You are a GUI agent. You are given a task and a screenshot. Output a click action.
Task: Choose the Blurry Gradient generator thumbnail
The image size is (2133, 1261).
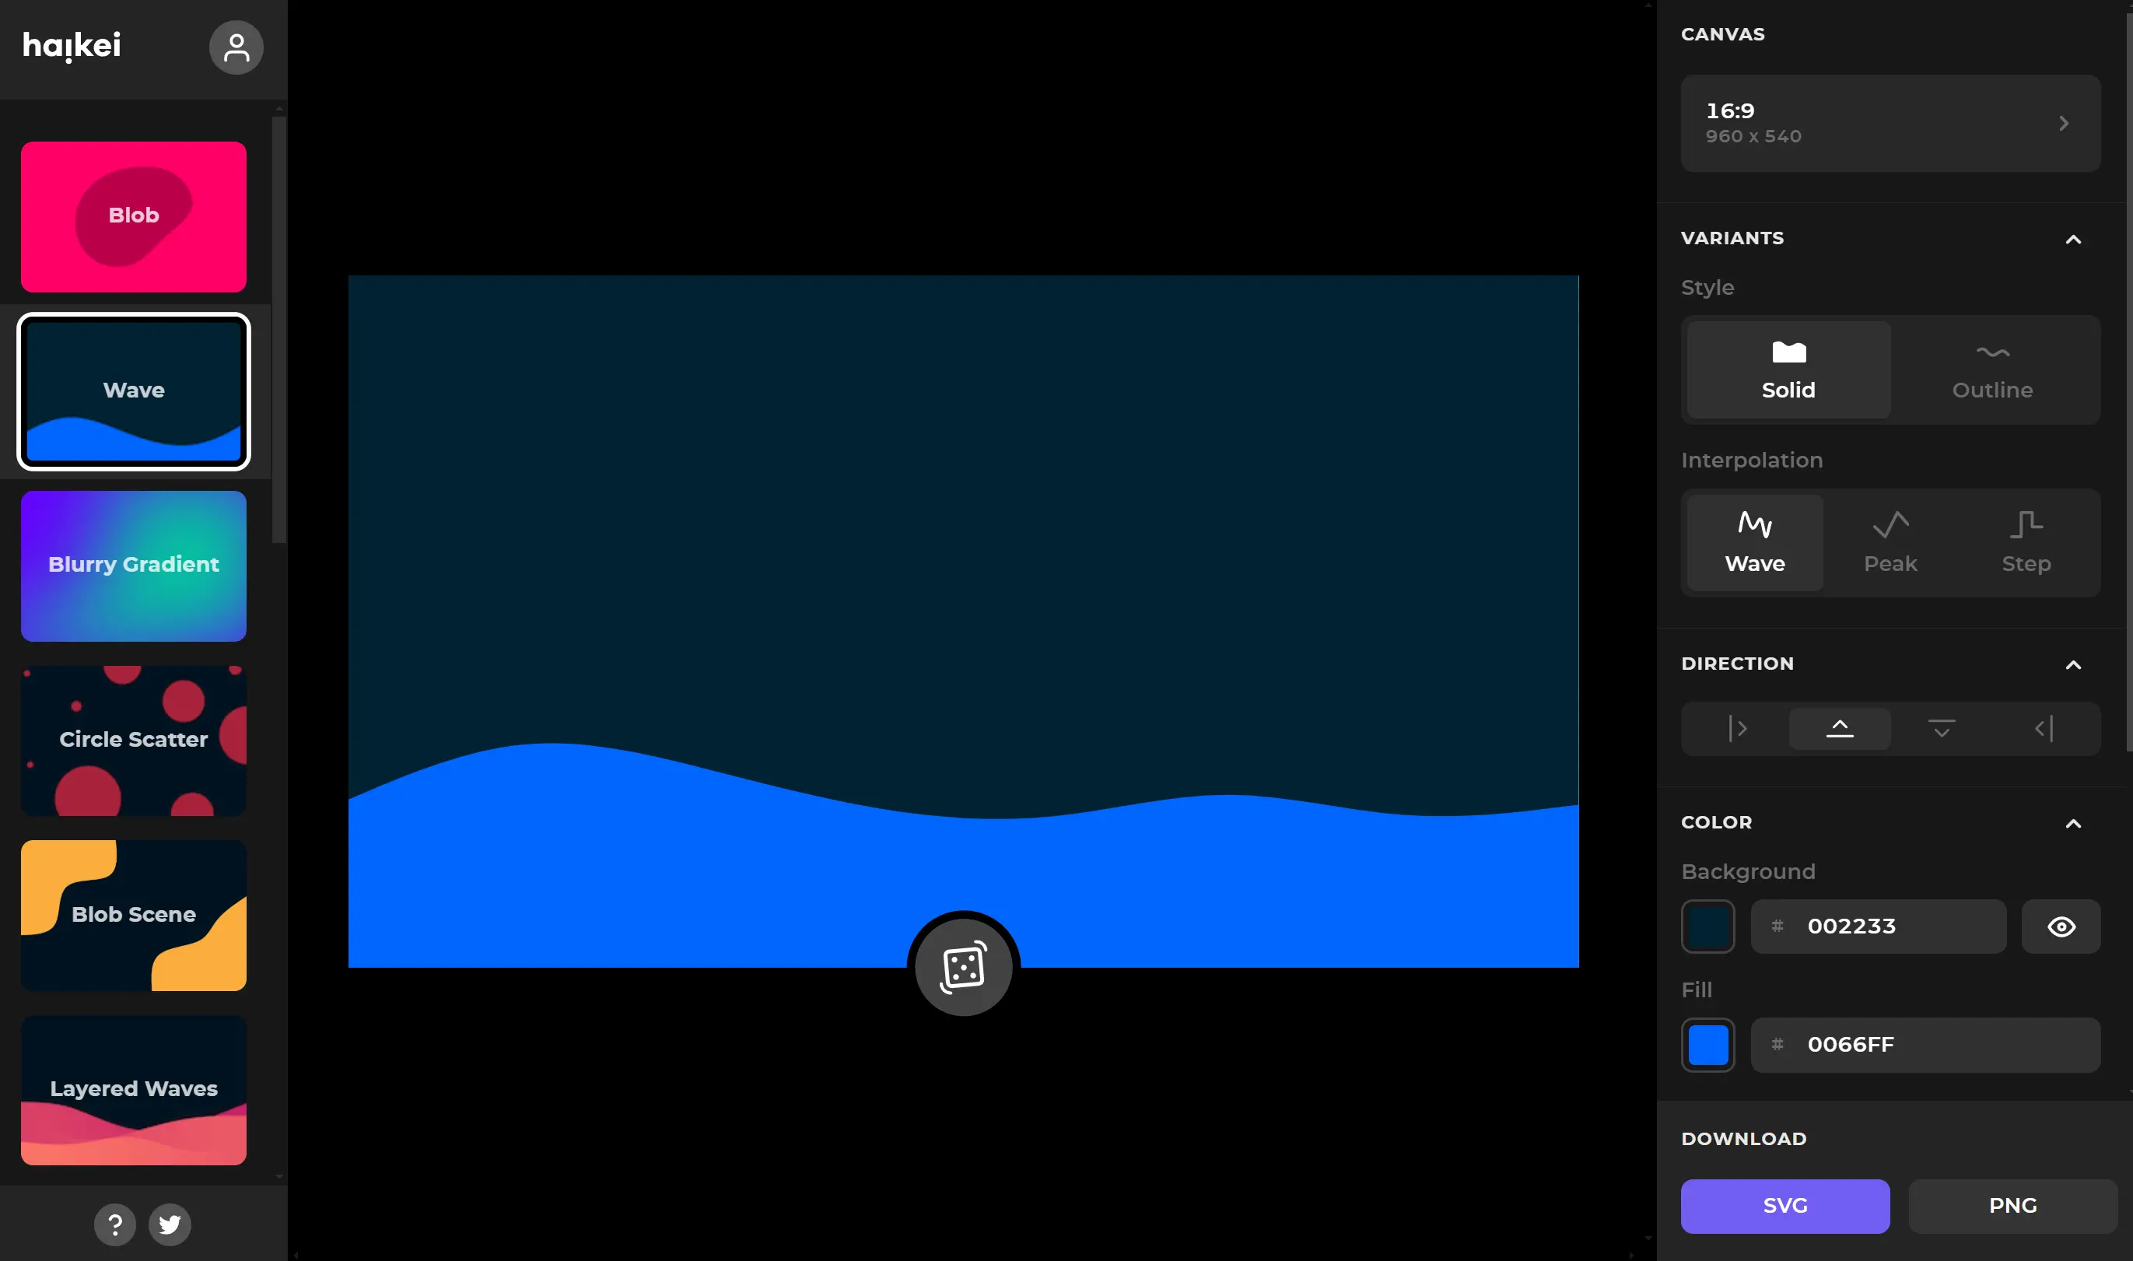pyautogui.click(x=133, y=566)
